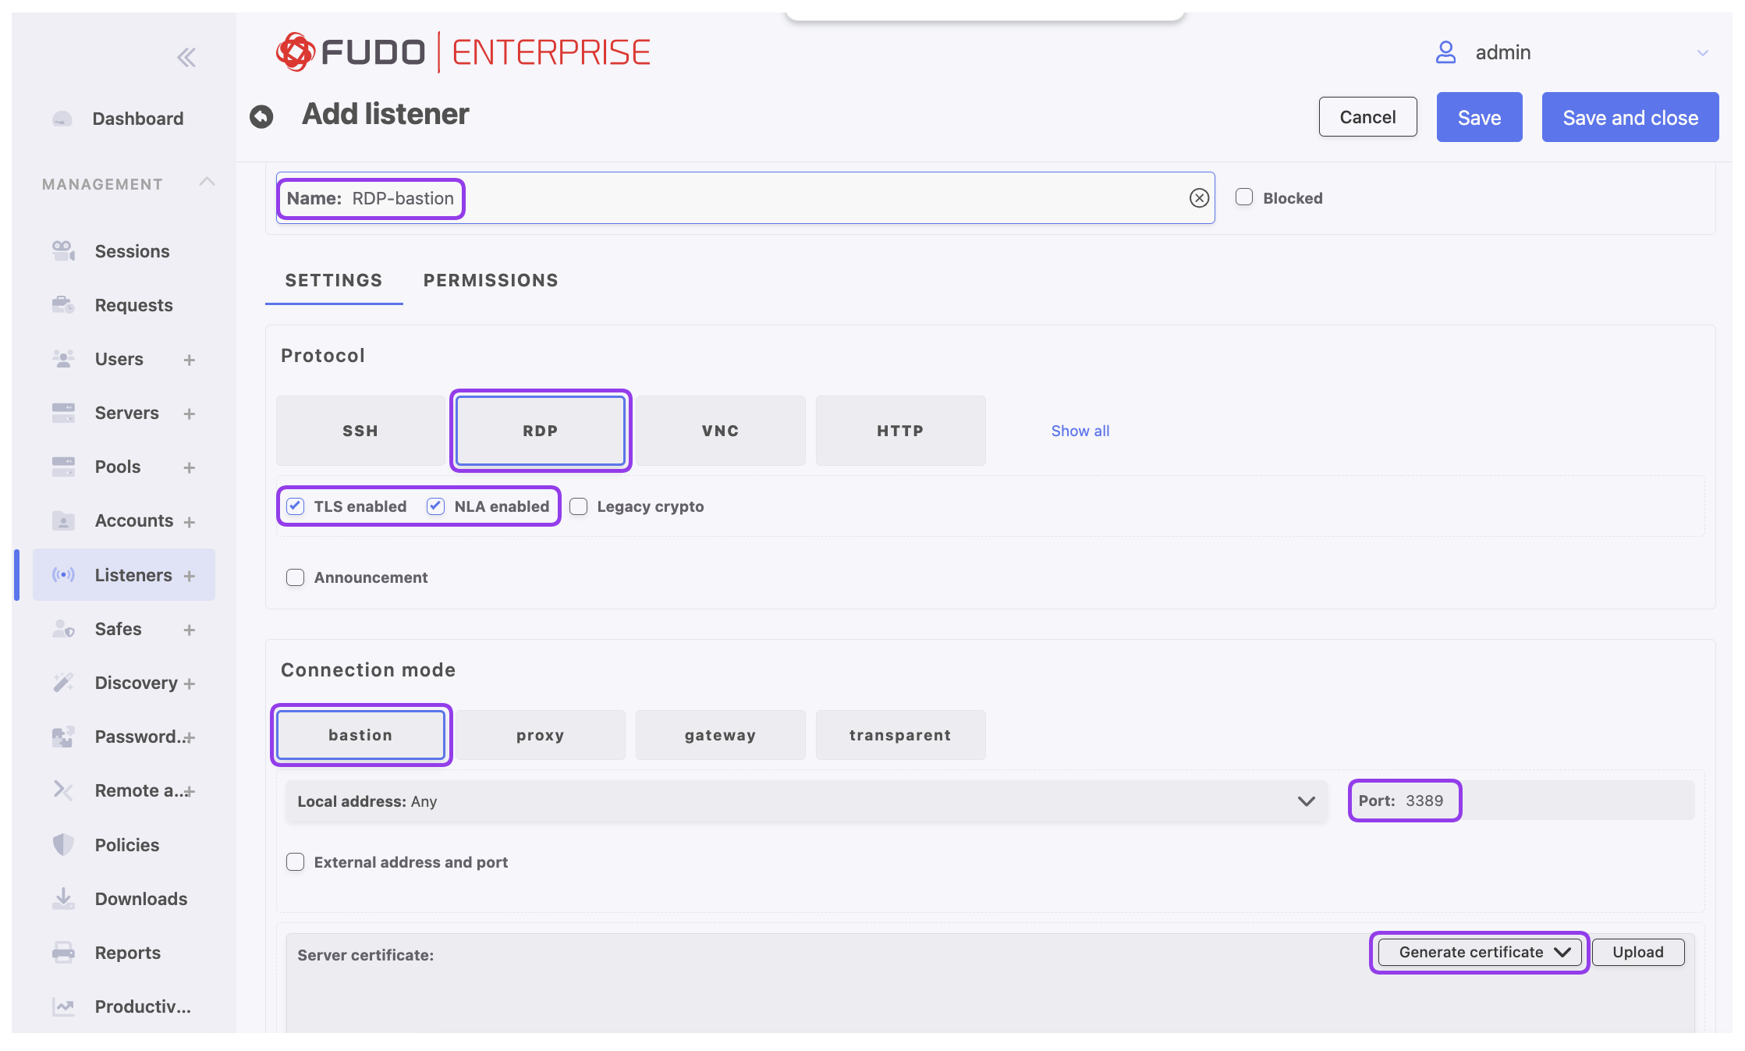Open the Generate certificate dropdown

[1480, 952]
